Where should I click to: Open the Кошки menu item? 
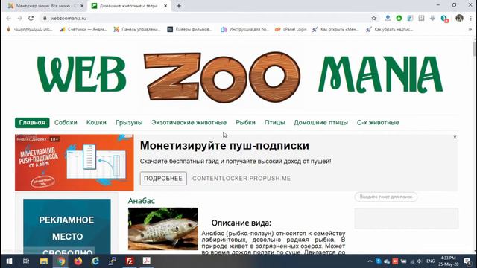[96, 122]
